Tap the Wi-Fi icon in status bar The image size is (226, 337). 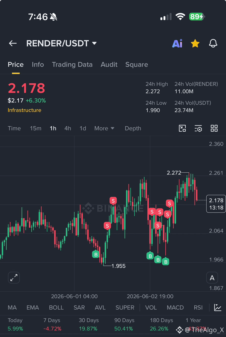tap(180, 17)
